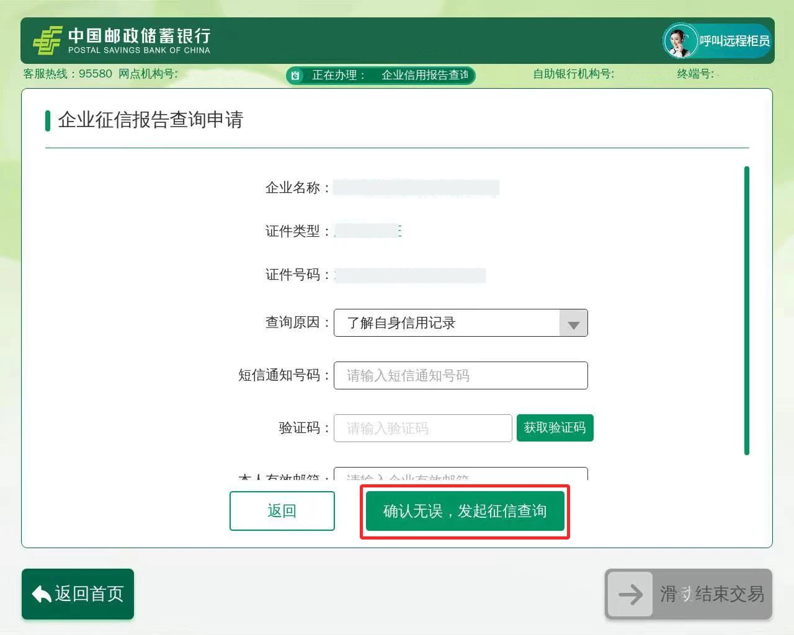
Task: Click the remote teller avatar icon
Action: (x=680, y=42)
